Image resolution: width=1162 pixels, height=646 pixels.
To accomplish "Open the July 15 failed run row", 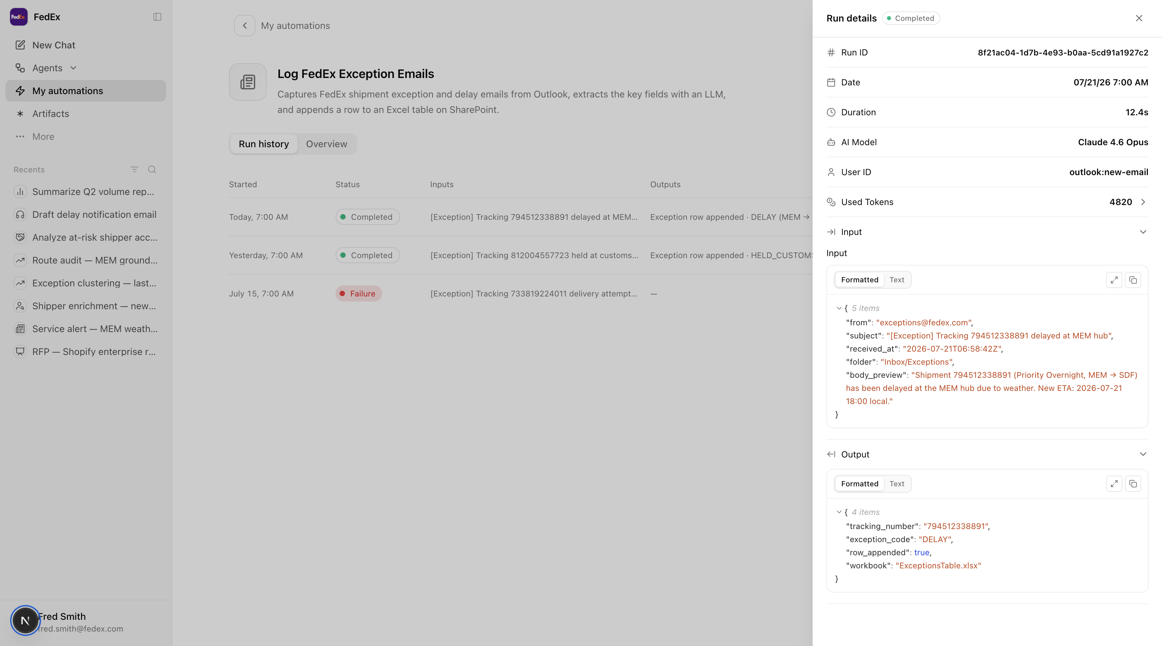I will pyautogui.click(x=520, y=293).
